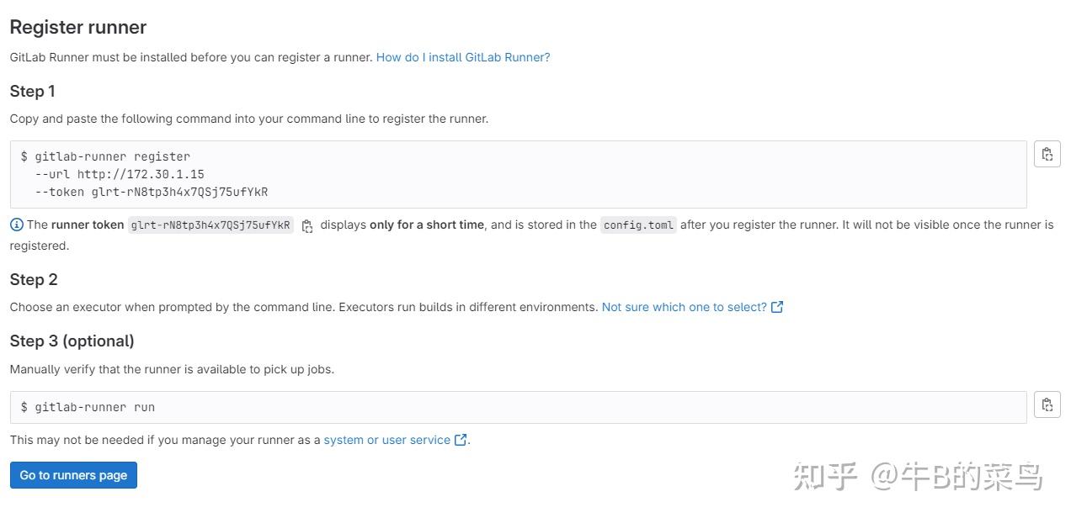Click the info icon before the runner token note

click(15, 225)
